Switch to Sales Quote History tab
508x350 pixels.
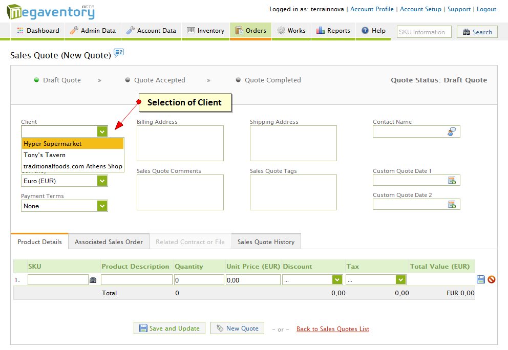point(266,242)
